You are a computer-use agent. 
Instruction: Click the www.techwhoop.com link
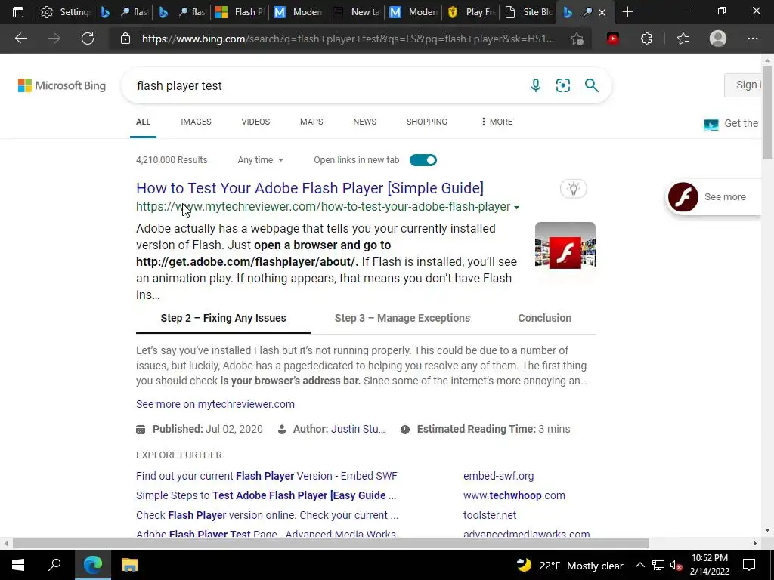point(514,495)
